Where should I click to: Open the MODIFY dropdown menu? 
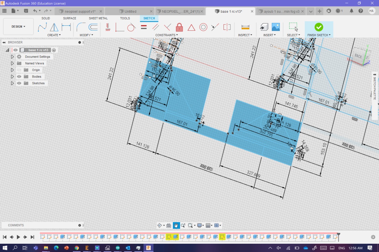pos(86,35)
